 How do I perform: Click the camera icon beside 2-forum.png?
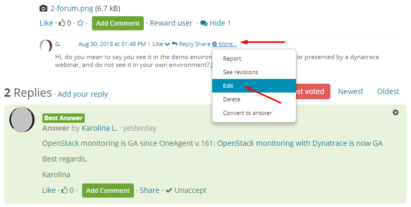[x=43, y=8]
